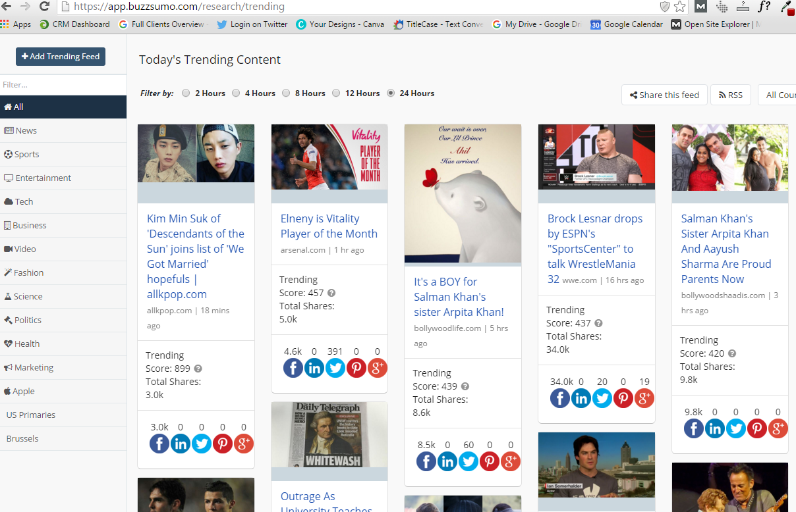The height and width of the screenshot is (512, 796).
Task: Share Proud Parents article on Google+
Action: 778,428
